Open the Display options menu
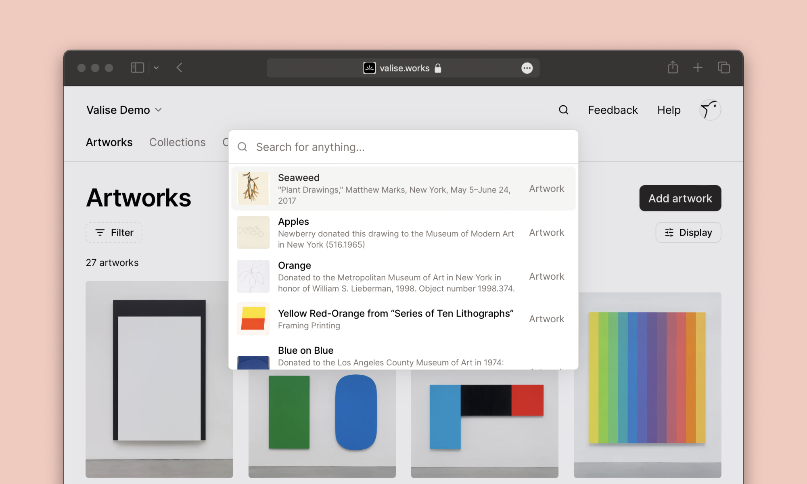 point(688,232)
